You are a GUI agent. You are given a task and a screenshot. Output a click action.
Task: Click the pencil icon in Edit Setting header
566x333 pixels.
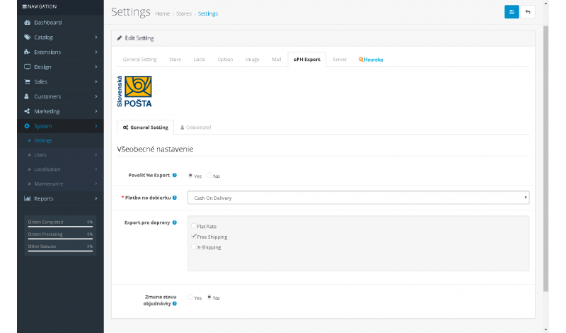point(119,38)
